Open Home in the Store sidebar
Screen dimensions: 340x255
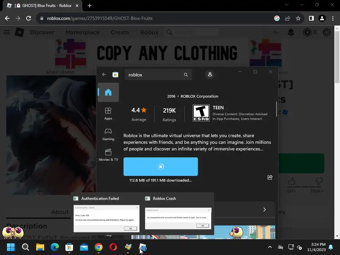tap(108, 92)
